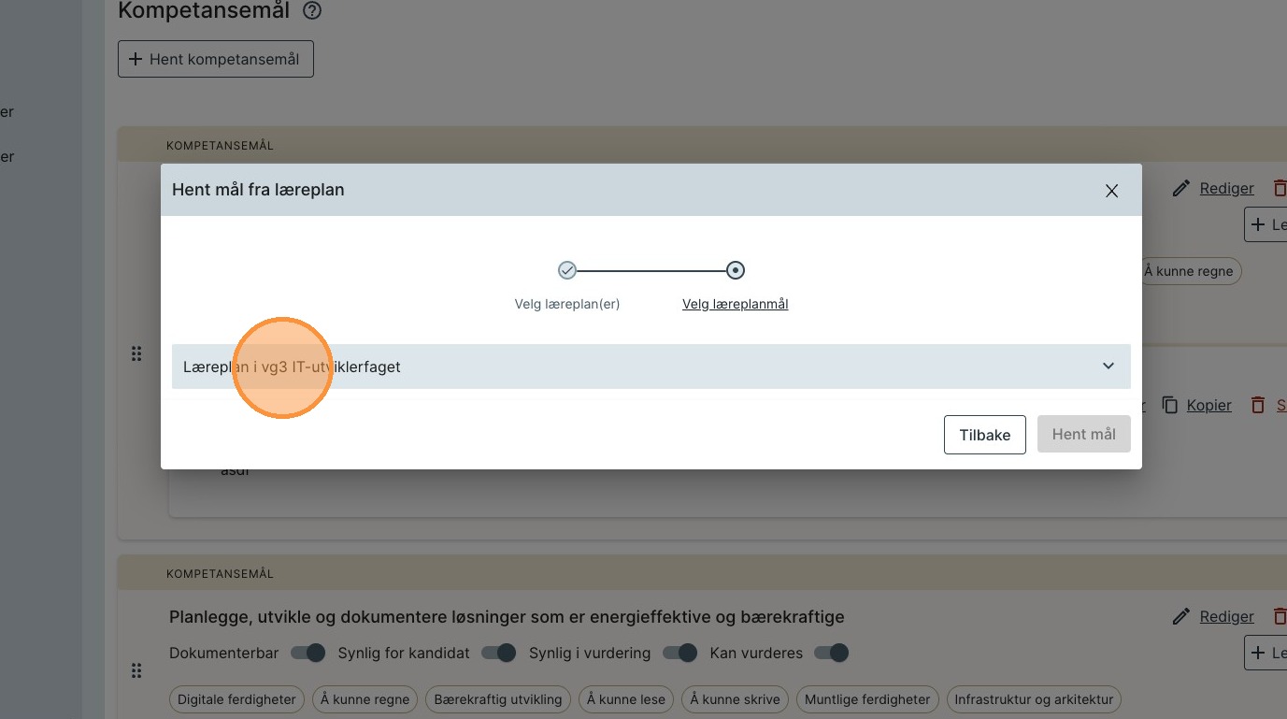Click the help icon beside Kompetansemål heading
The width and height of the screenshot is (1287, 719).
[x=313, y=11]
